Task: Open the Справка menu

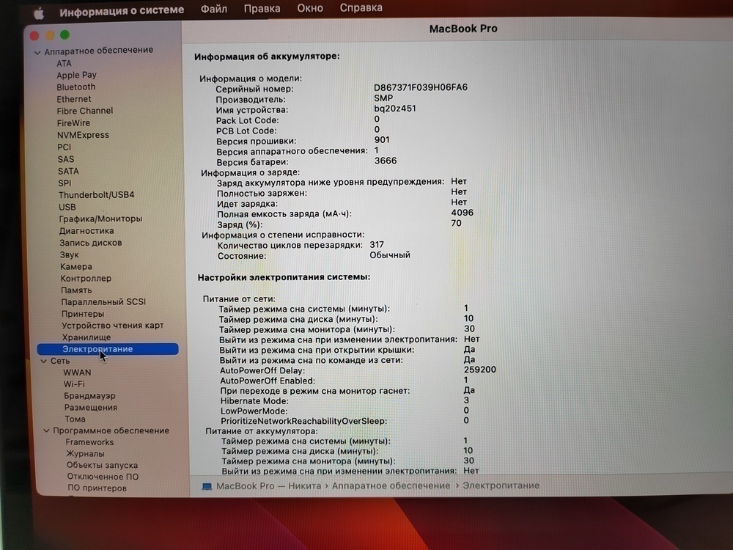Action: (360, 8)
